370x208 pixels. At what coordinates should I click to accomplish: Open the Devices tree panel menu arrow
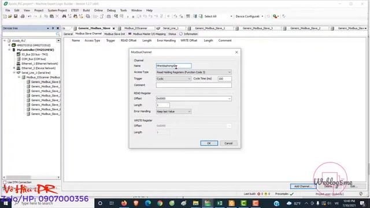(48, 28)
